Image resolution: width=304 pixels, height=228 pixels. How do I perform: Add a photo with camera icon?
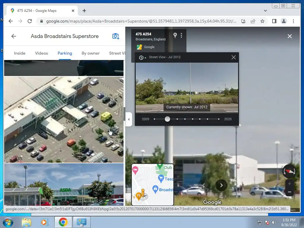coord(116,36)
